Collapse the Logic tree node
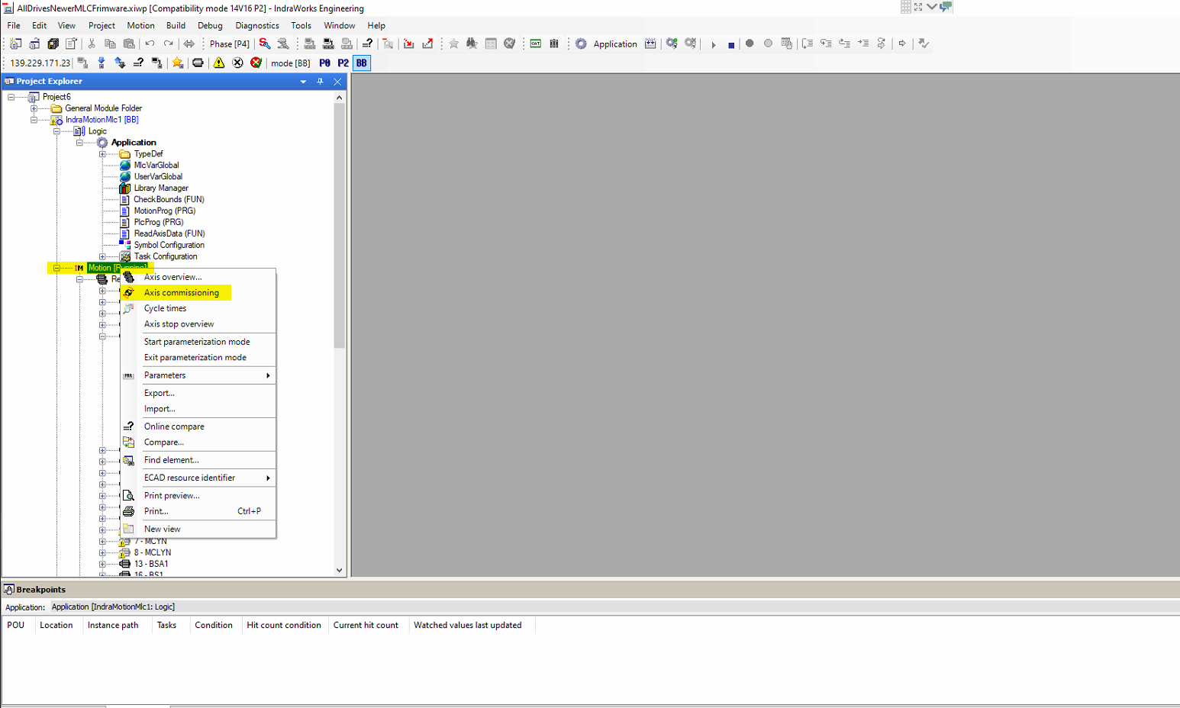 coord(56,131)
